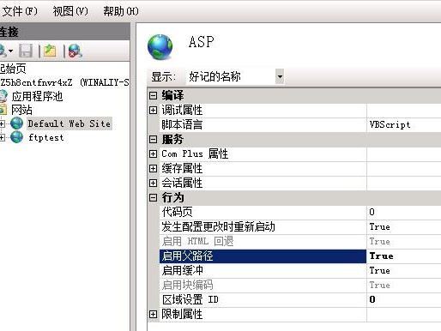441x331 pixels.
Task: Click the 会话属性 label
Action: (x=182, y=183)
